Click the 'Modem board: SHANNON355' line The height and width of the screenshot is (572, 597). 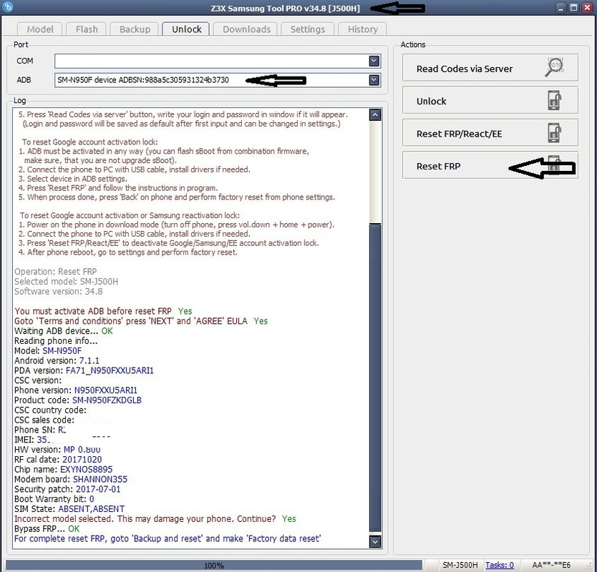coord(71,479)
